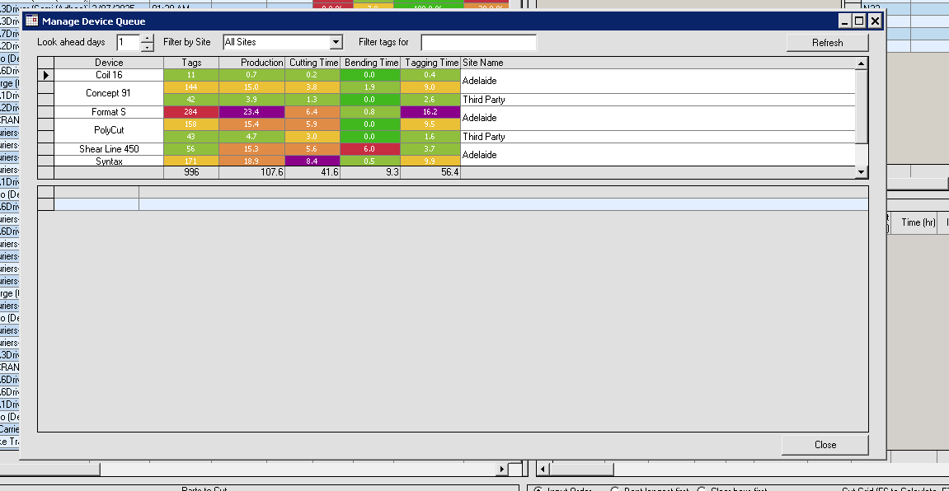Select the Coil 16 device cell

tap(109, 75)
